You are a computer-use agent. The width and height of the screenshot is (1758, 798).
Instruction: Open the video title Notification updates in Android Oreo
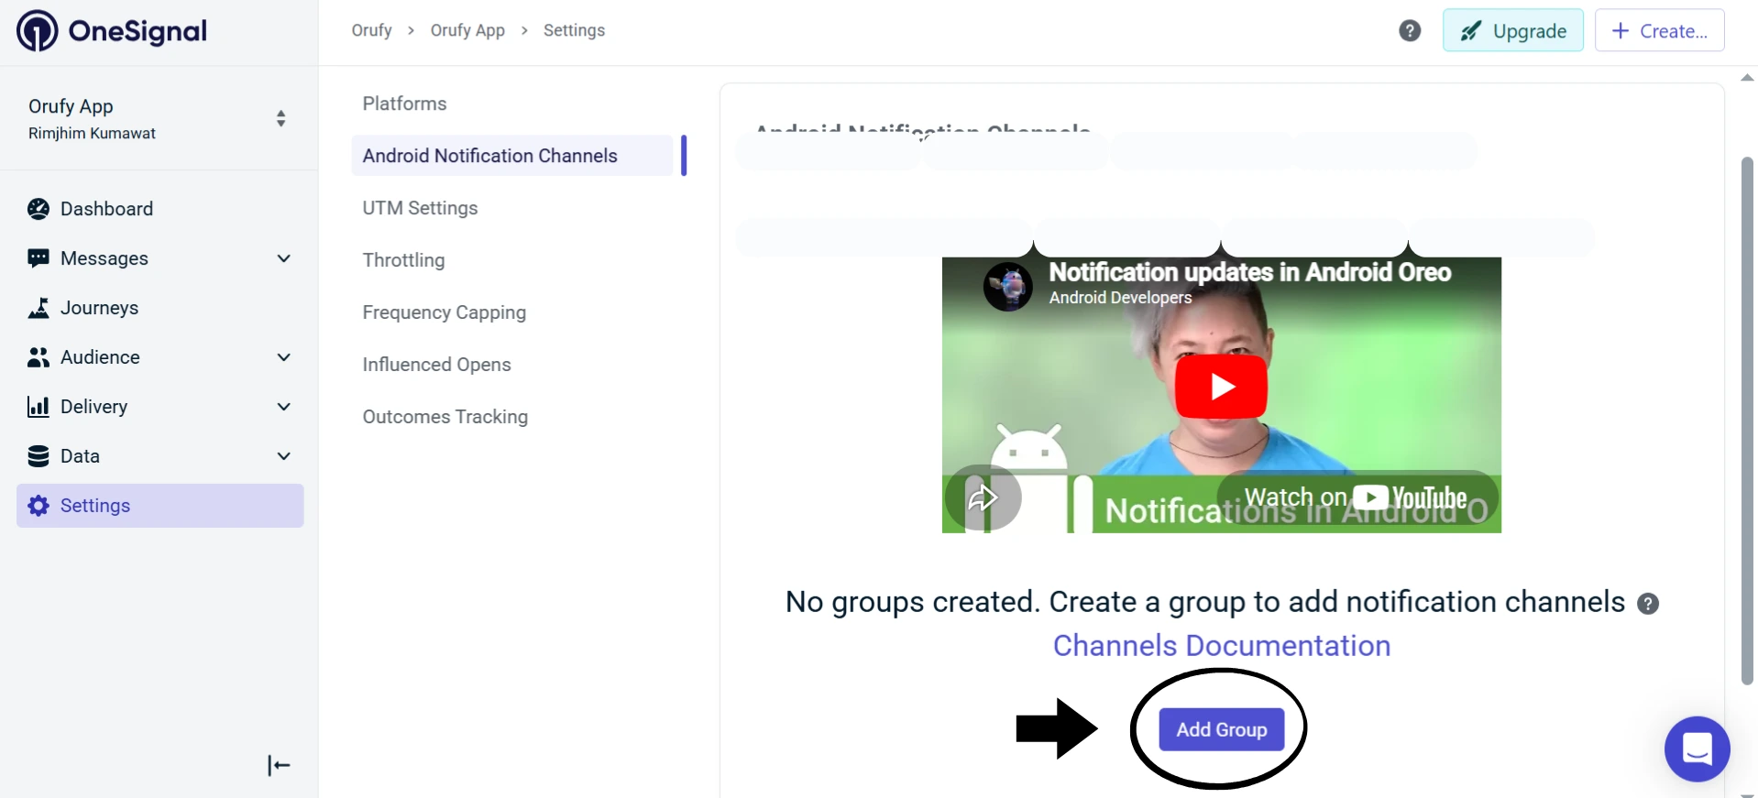click(1249, 272)
